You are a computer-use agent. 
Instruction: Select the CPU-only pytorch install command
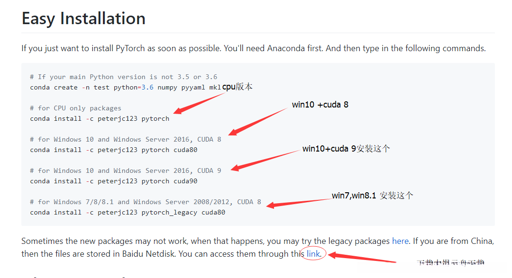[100, 118]
